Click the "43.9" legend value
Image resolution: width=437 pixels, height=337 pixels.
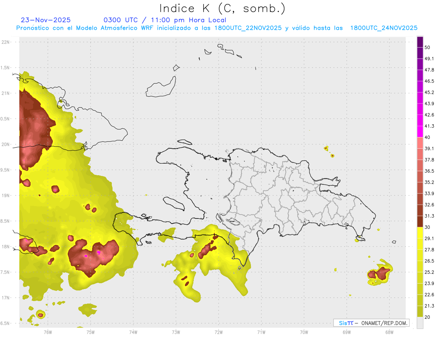point(429,104)
